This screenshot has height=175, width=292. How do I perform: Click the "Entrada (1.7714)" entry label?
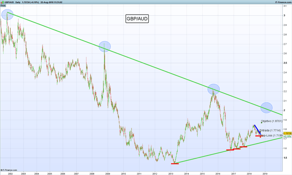[x=270, y=130]
